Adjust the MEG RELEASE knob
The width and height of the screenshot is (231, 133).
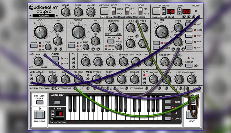pyautogui.click(x=135, y=79)
